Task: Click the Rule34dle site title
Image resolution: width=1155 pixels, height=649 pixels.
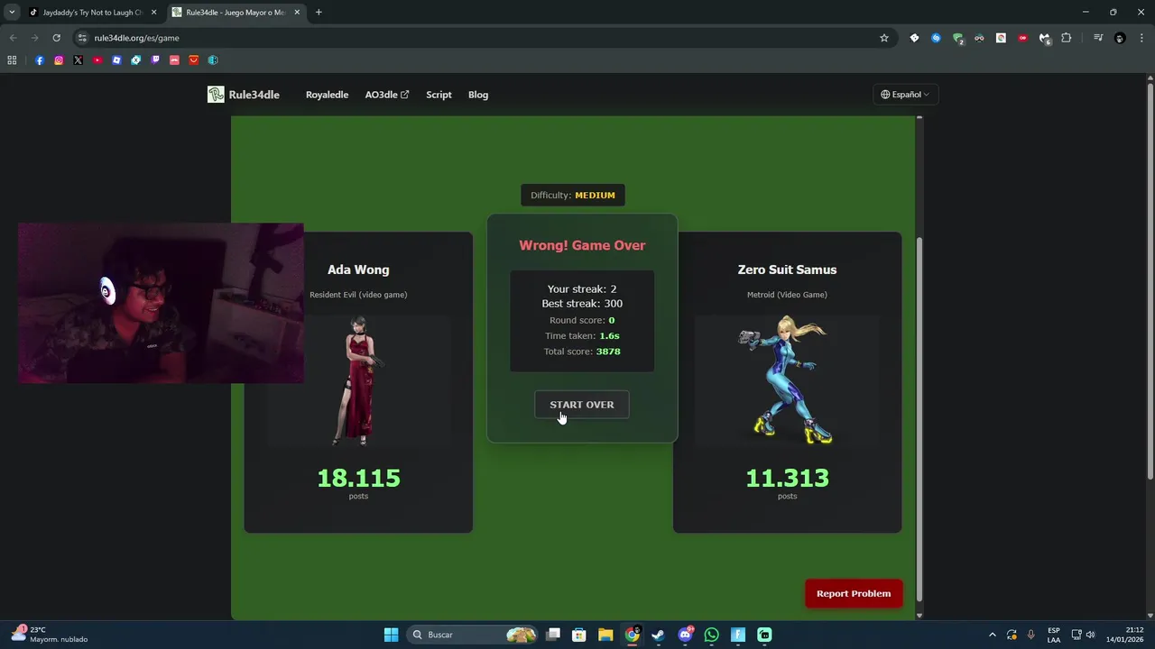Action: pyautogui.click(x=254, y=95)
